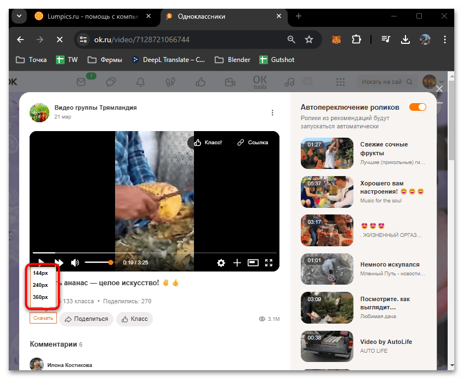Open the Свежие сочные фрукты video thumbnail
Screen dimensions: 463x379
327,154
